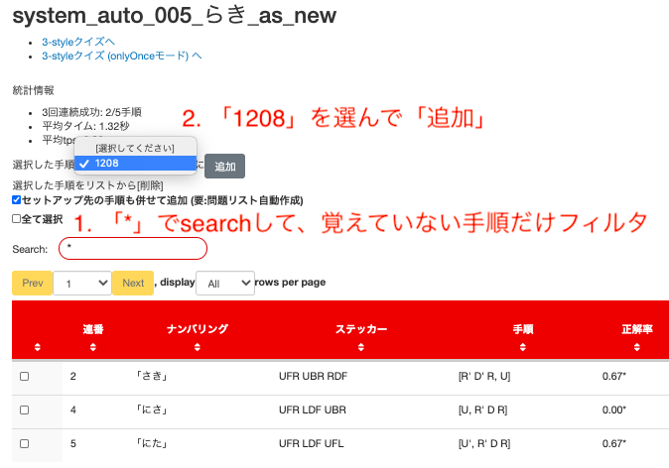This screenshot has height=468, width=669.
Task: Open the 3-styleクイズへ link
Action: tap(78, 42)
